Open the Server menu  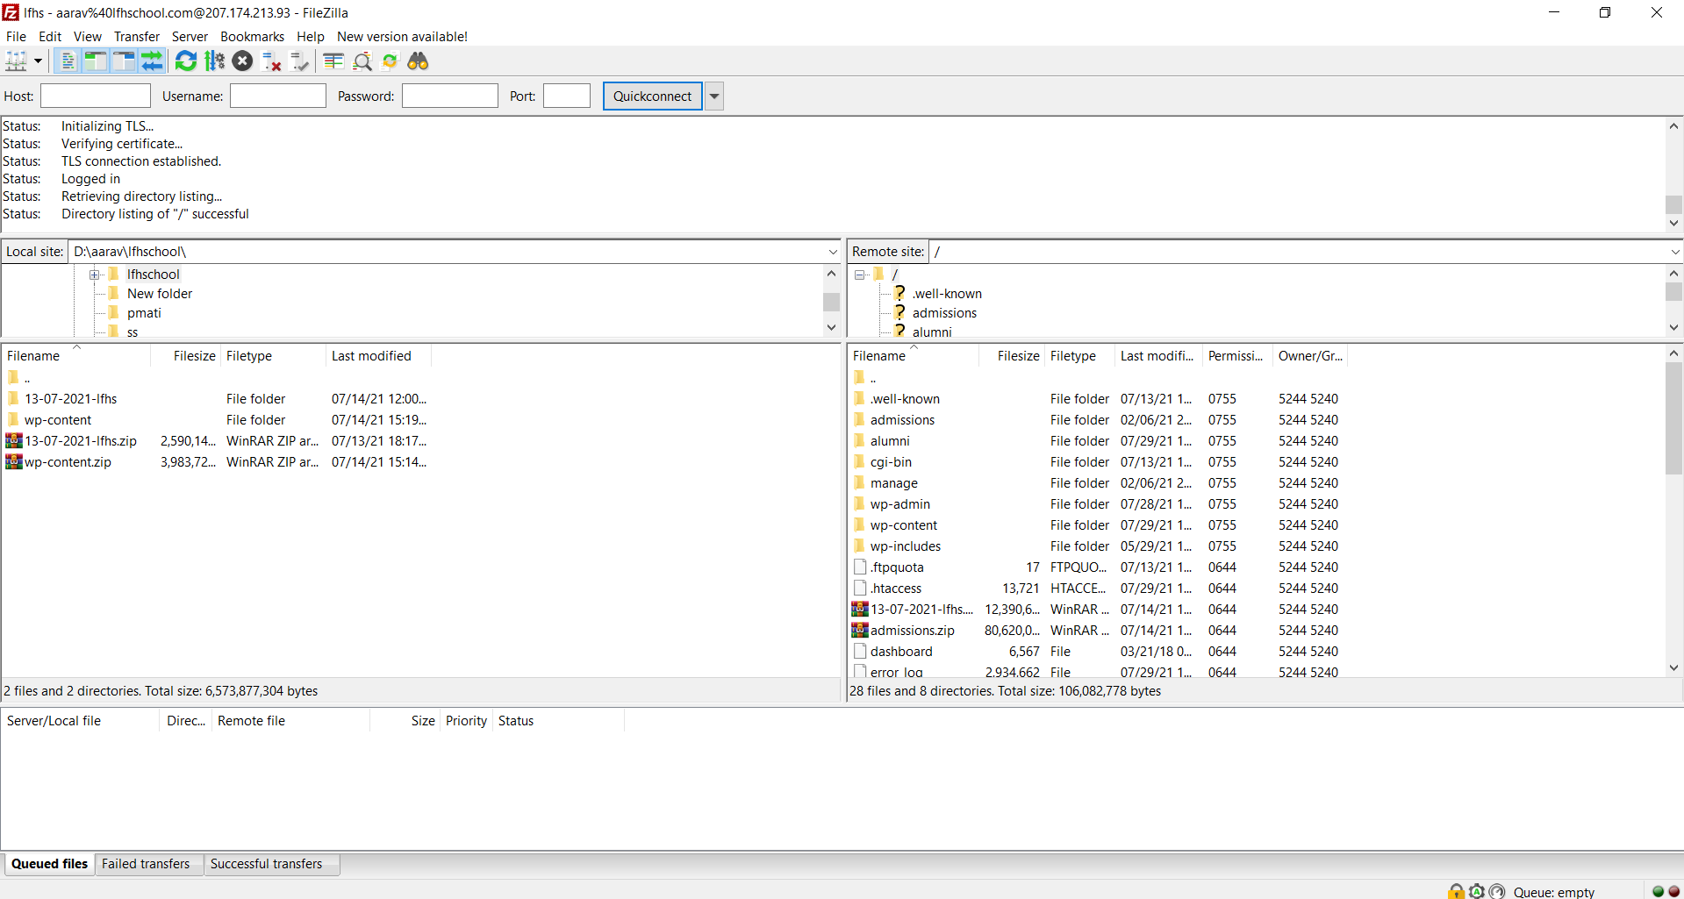point(190,37)
